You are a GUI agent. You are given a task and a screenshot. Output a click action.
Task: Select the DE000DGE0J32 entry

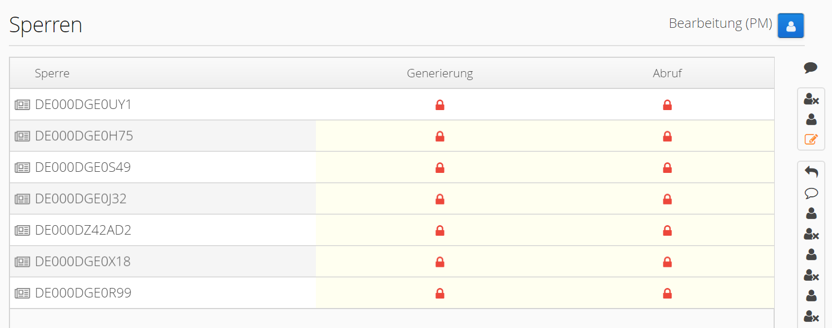81,199
